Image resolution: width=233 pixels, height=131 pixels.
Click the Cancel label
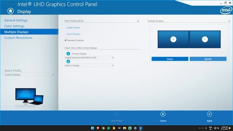click(x=163, y=121)
